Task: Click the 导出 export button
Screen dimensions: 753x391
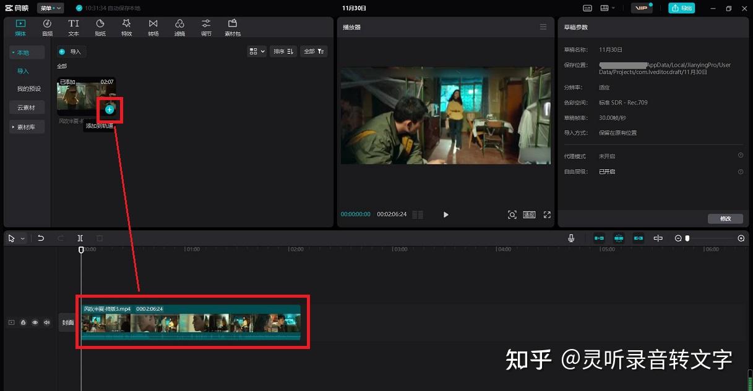Action: [x=681, y=8]
